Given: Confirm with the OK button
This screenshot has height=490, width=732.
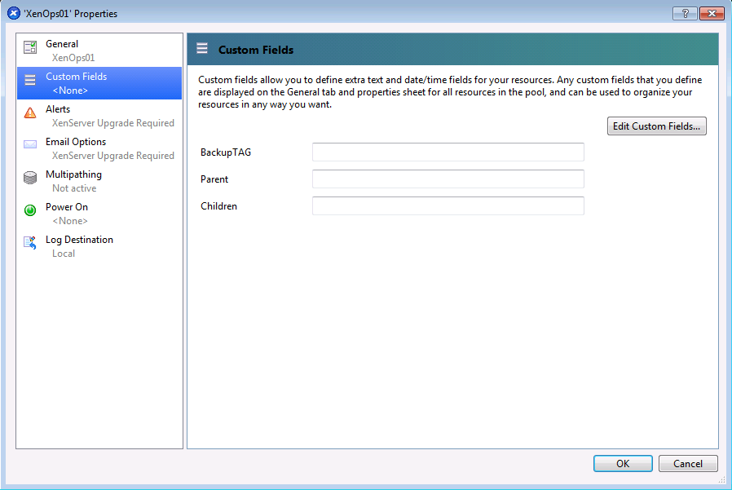Looking at the screenshot, I should coord(623,463).
